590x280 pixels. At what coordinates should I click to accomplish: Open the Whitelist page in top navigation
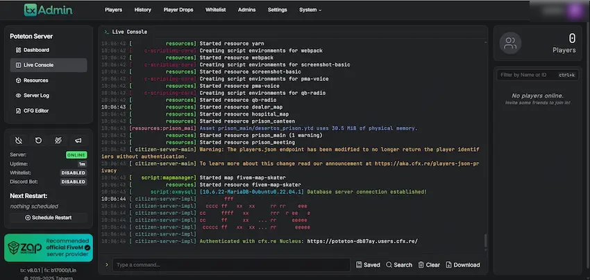(216, 10)
